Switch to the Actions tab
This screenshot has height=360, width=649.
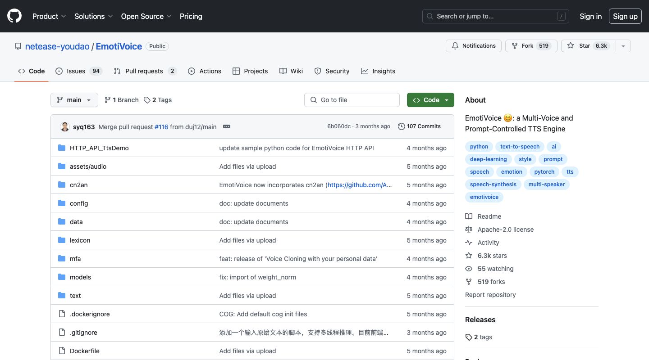coord(205,71)
